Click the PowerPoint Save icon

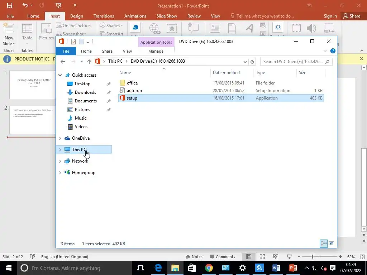coord(10,5)
